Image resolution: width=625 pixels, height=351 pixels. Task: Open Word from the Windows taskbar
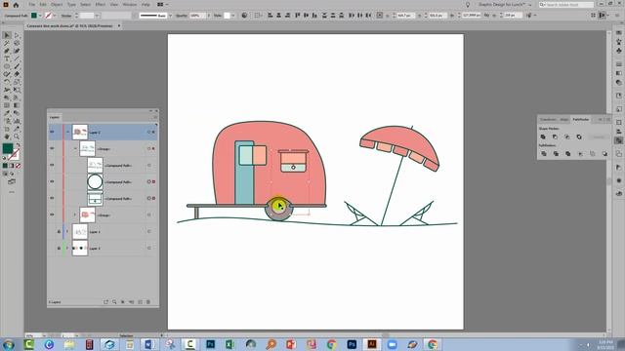[x=149, y=344]
